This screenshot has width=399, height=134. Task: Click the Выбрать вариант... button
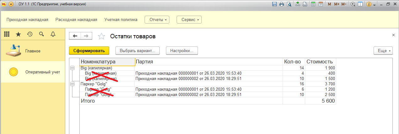137,51
